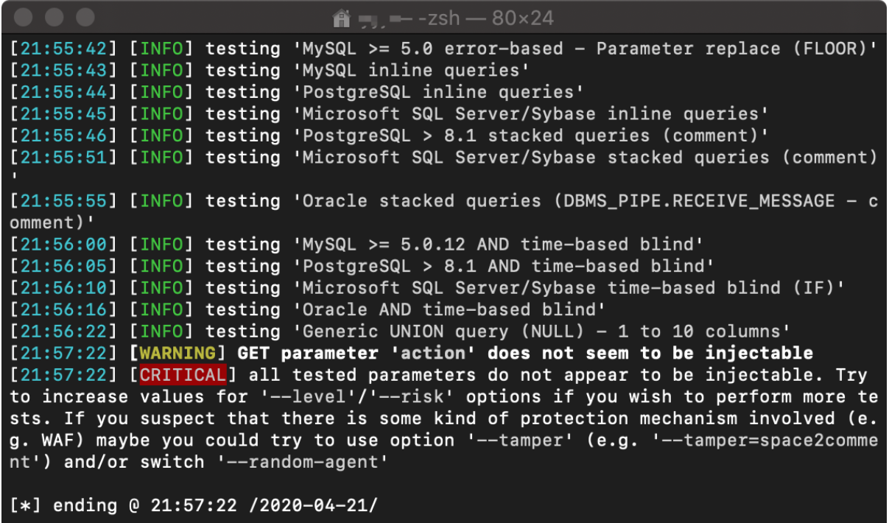Click the yellow WARNING label
This screenshot has width=889, height=523.
tap(178, 353)
